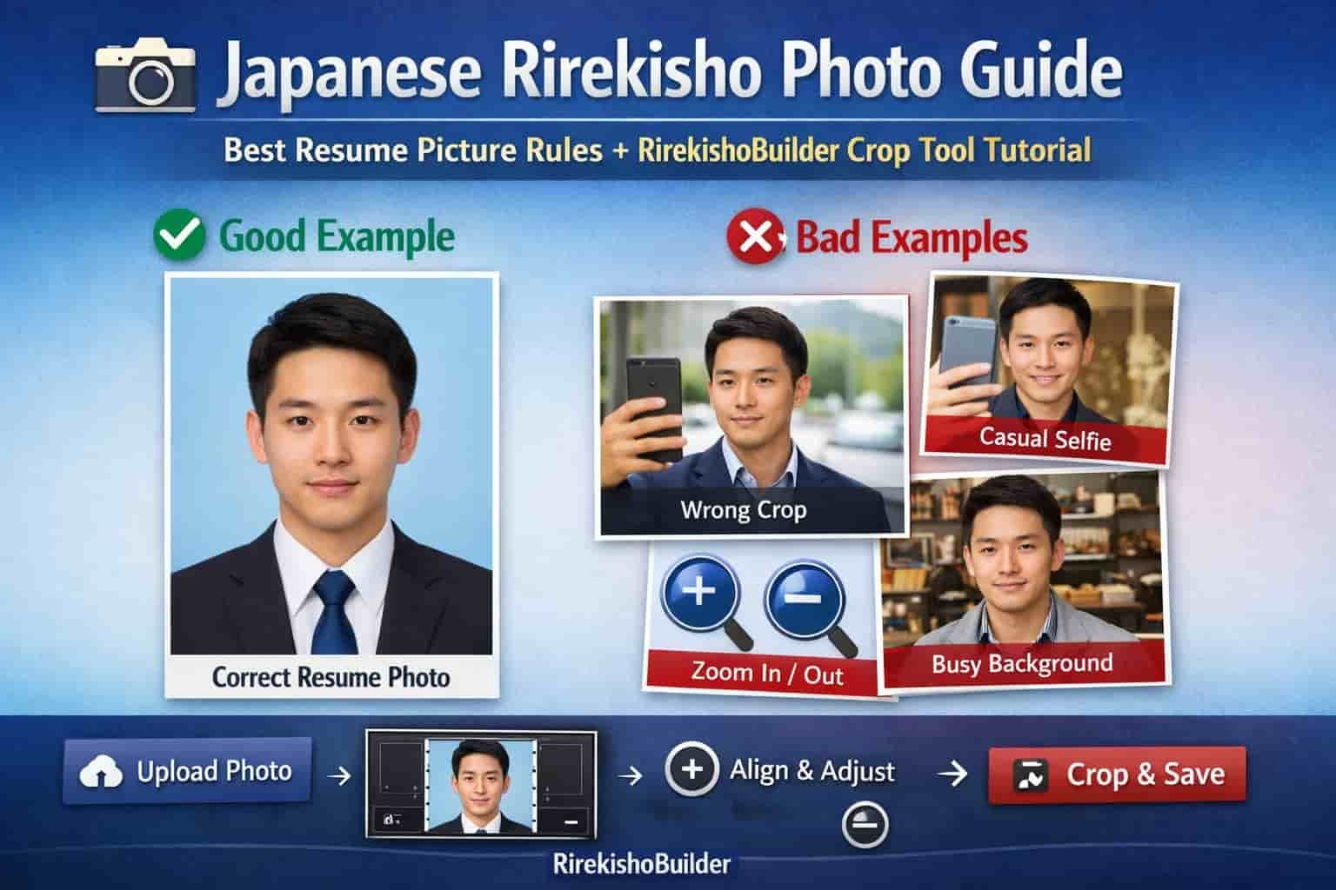
Task: Select the Casual Selfie label
Action: pos(1045,439)
